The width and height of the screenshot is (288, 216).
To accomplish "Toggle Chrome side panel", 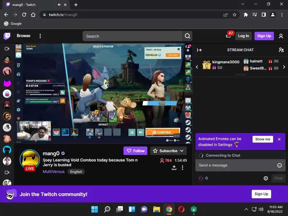I will (x=264, y=15).
